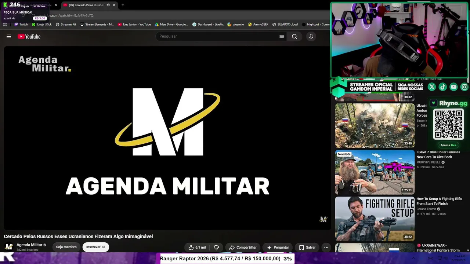
Task: Open the 35:40 Ukraine ambush video thumbnail
Action: [x=375, y=125]
